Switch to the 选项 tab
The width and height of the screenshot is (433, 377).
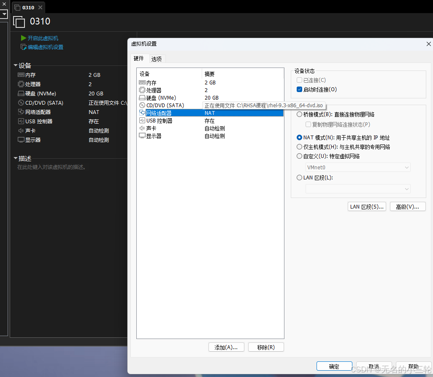[157, 59]
